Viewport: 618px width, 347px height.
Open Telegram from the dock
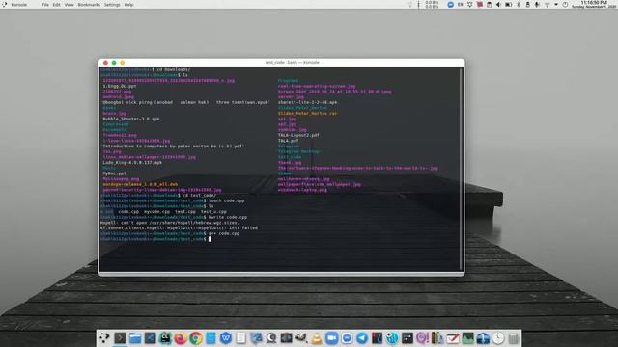tap(362, 338)
